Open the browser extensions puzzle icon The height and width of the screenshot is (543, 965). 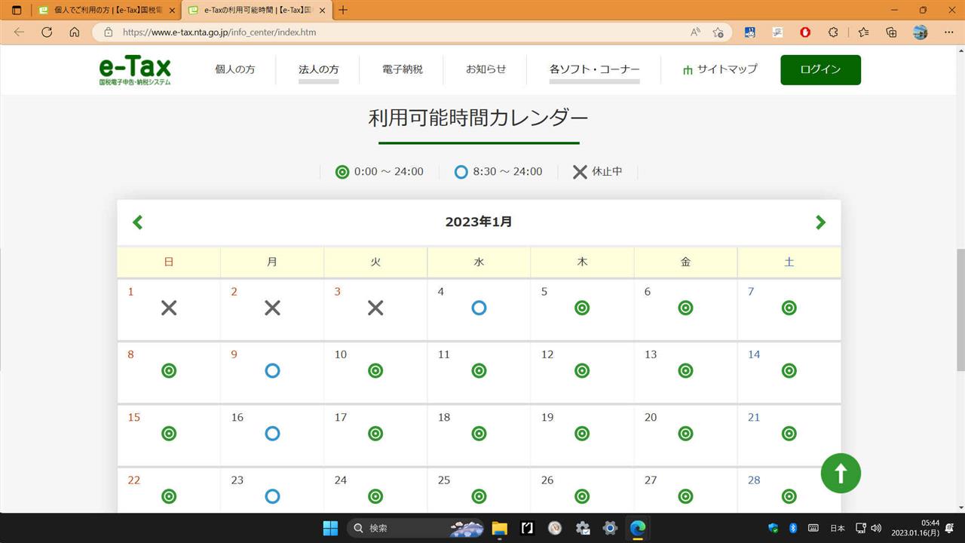833,32
